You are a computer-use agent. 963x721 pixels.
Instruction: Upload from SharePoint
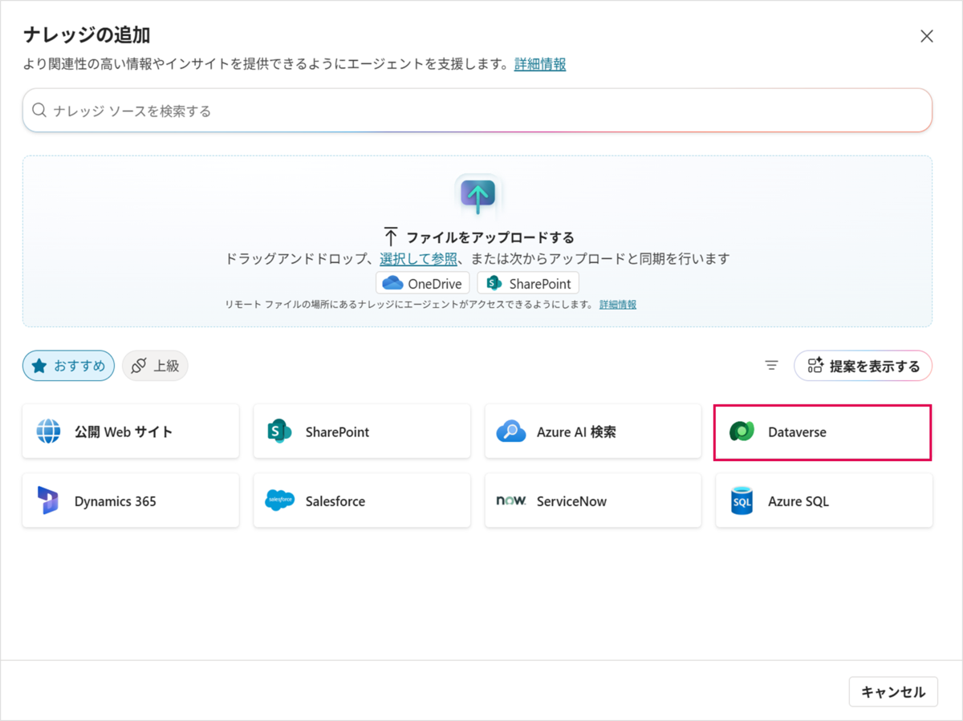coord(528,282)
